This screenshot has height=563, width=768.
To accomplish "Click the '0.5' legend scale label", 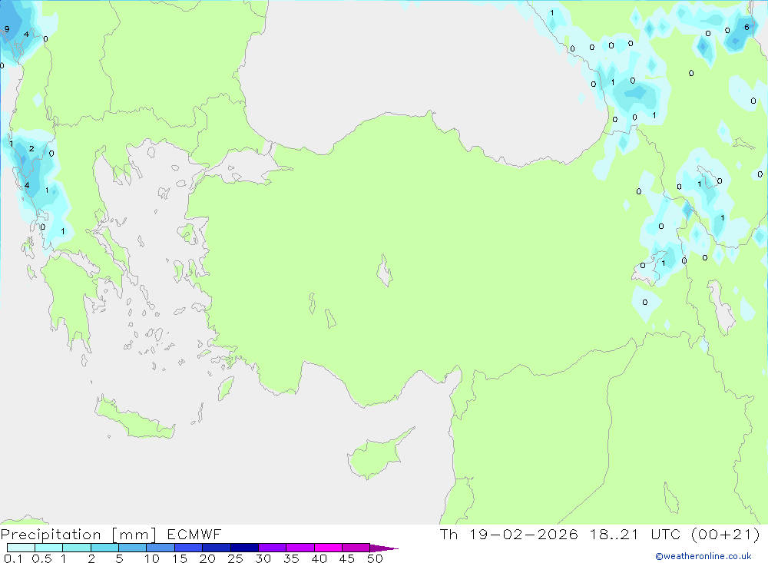I will click(41, 558).
